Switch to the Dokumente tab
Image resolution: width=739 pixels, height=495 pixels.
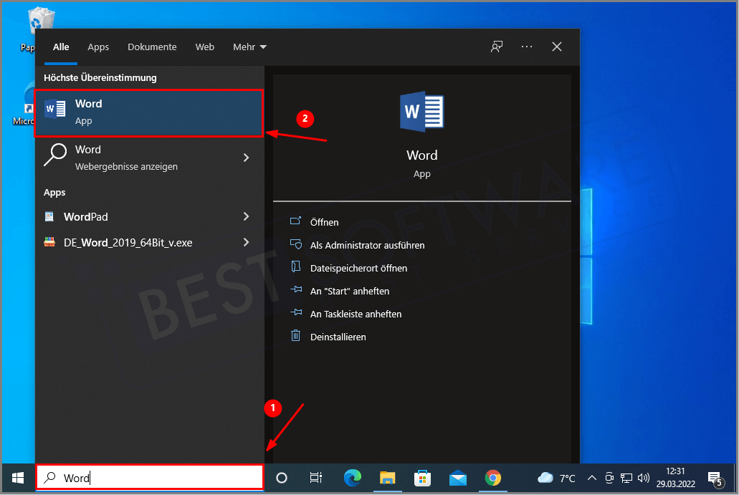tap(152, 47)
